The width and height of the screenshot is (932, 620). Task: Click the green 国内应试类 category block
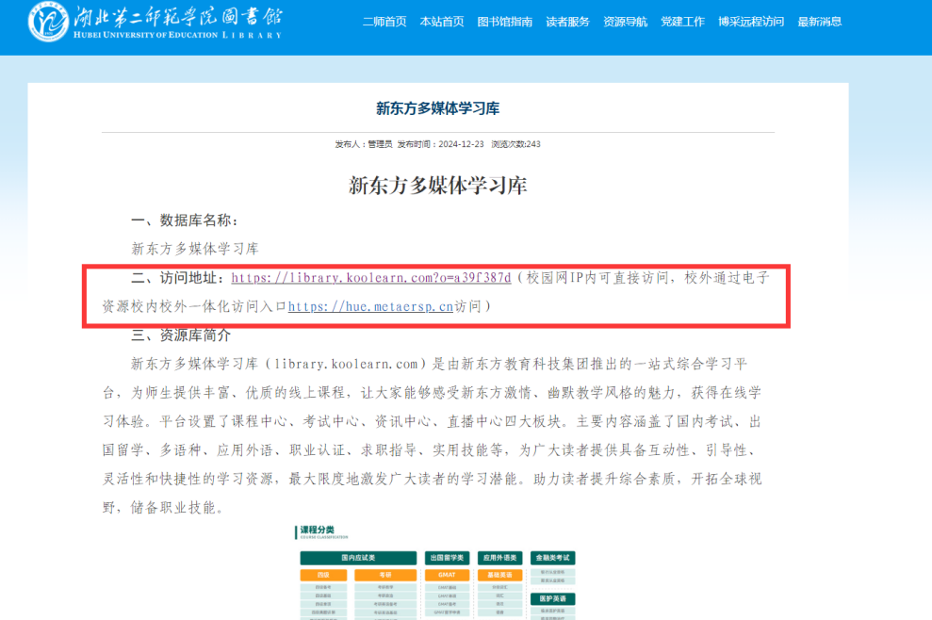tap(358, 558)
